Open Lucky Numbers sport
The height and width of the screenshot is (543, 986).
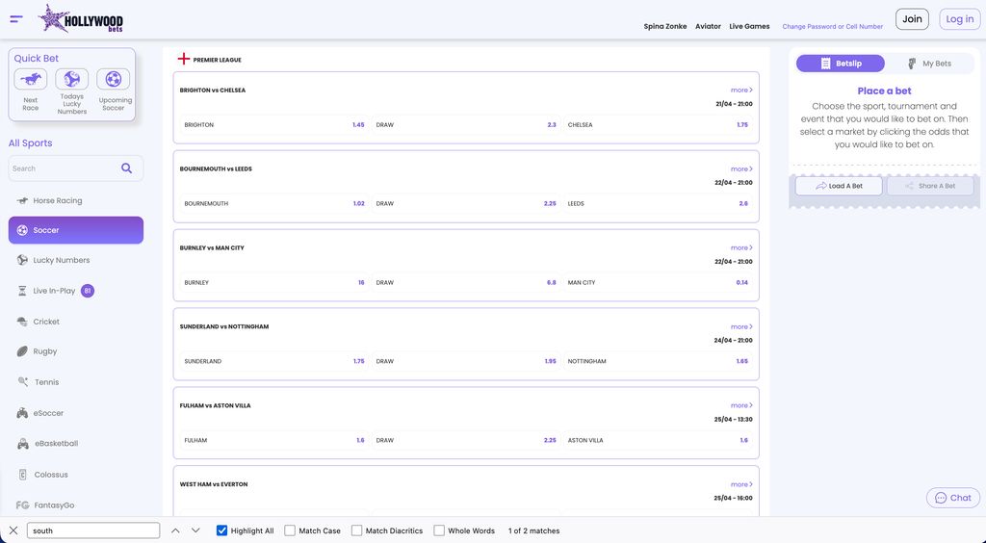(x=75, y=260)
